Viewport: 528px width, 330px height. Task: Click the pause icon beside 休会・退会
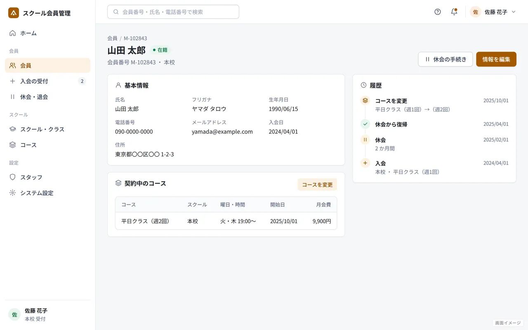pos(13,97)
